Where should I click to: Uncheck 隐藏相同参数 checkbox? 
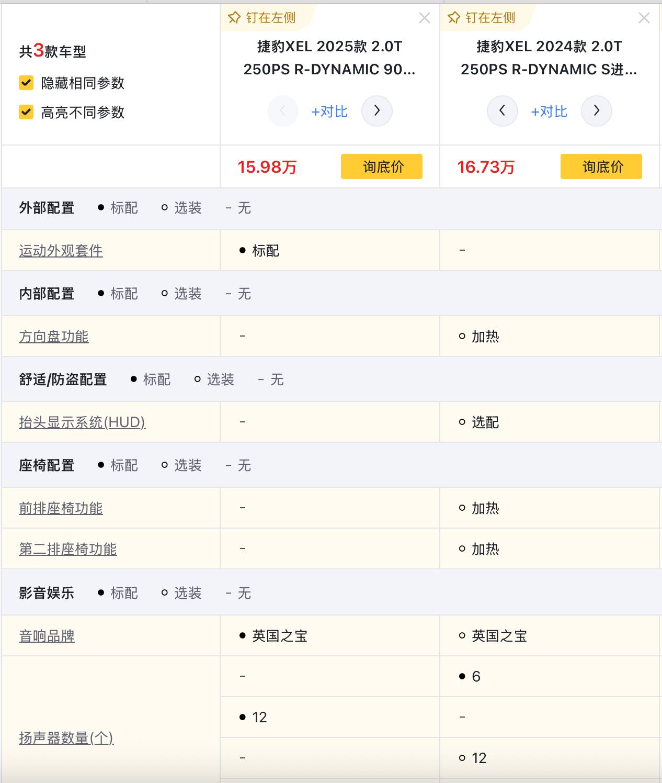(26, 83)
